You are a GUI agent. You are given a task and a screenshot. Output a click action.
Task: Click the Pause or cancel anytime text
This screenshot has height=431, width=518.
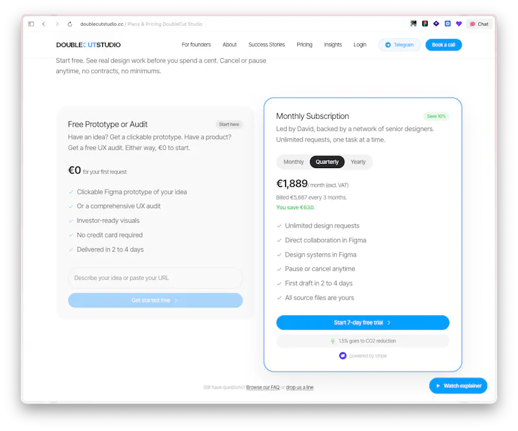click(320, 269)
